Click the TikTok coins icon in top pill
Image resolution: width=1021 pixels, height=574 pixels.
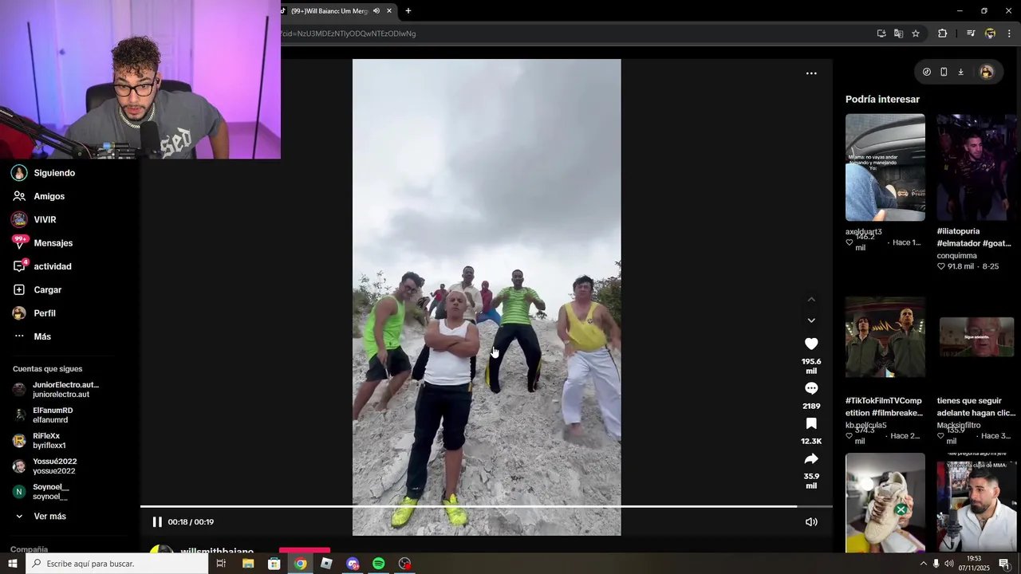pos(927,72)
